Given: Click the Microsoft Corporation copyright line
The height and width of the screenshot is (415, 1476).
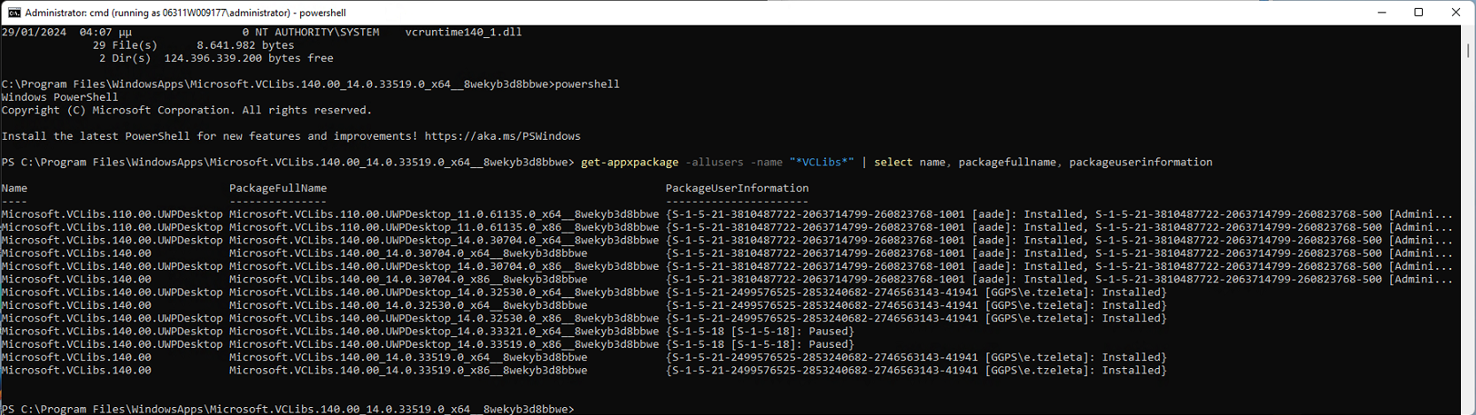Looking at the screenshot, I should 187,111.
